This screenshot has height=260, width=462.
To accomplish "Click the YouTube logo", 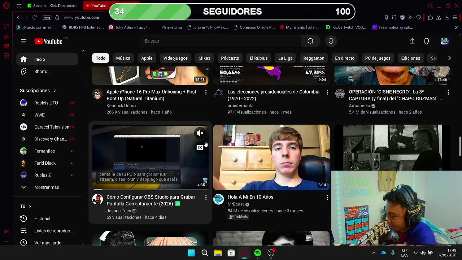I will (49, 41).
